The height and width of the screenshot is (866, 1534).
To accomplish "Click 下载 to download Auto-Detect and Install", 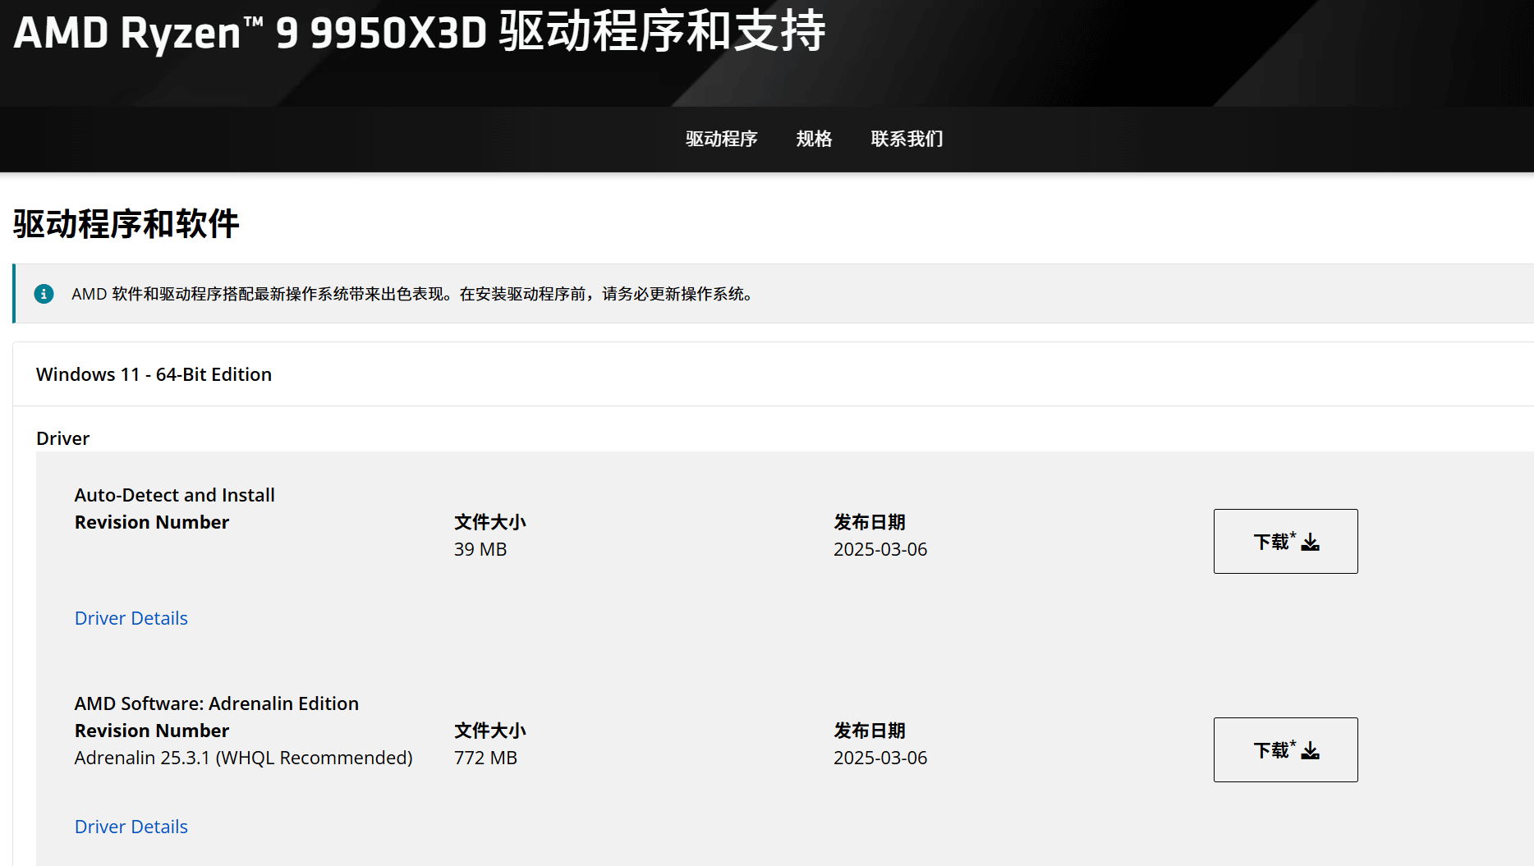I will [x=1285, y=541].
